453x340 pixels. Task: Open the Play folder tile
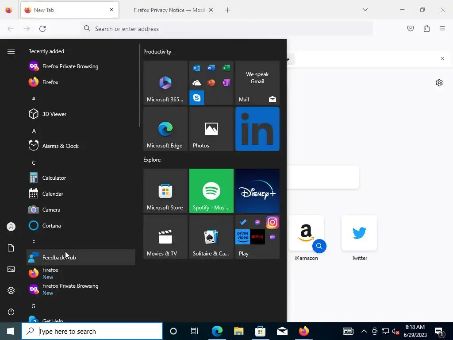click(257, 237)
